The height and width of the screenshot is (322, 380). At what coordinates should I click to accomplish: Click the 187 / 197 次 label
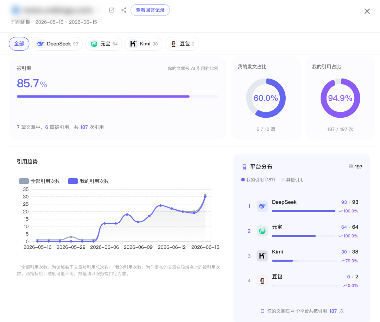pos(340,129)
